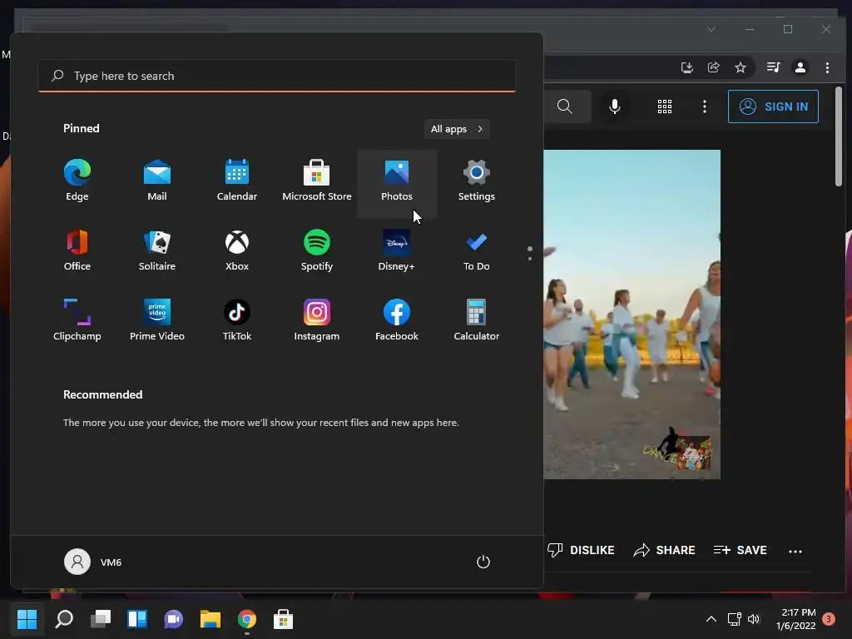Click the install app icon in Chrome toolbar
The width and height of the screenshot is (852, 639).
click(x=686, y=67)
